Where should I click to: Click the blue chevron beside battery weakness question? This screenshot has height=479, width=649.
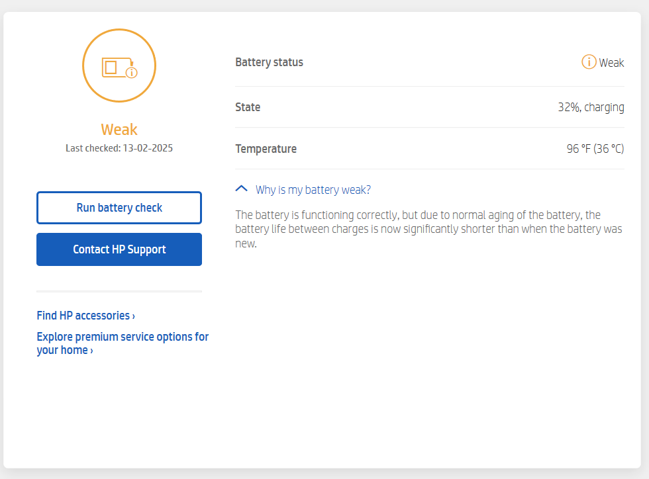point(240,189)
